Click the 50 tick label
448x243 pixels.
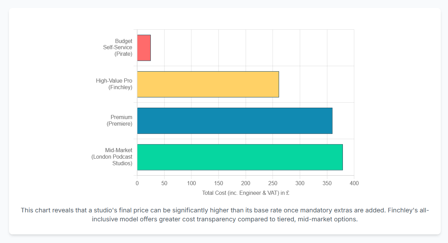[x=164, y=183]
